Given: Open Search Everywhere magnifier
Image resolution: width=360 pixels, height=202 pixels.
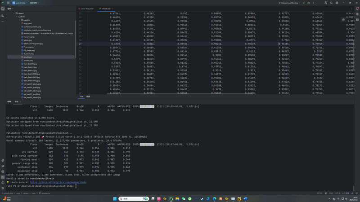Looking at the screenshot, I should [331, 3].
